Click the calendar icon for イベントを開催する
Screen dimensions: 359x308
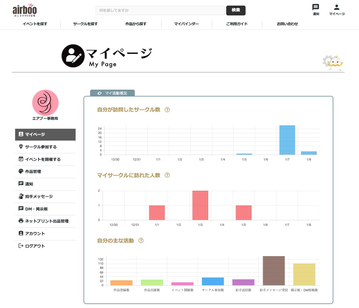pyautogui.click(x=21, y=159)
